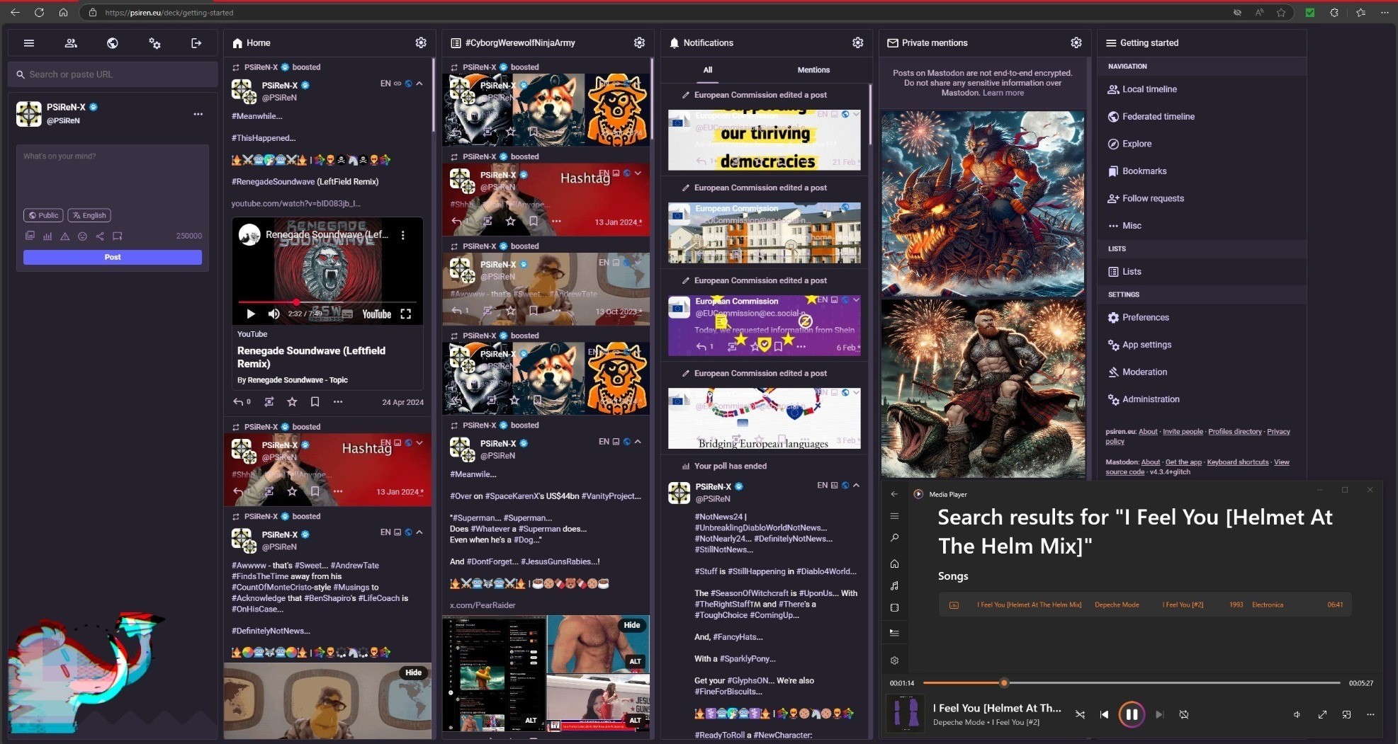Pause playback in Media Player
Image resolution: width=1398 pixels, height=744 pixels.
point(1132,714)
